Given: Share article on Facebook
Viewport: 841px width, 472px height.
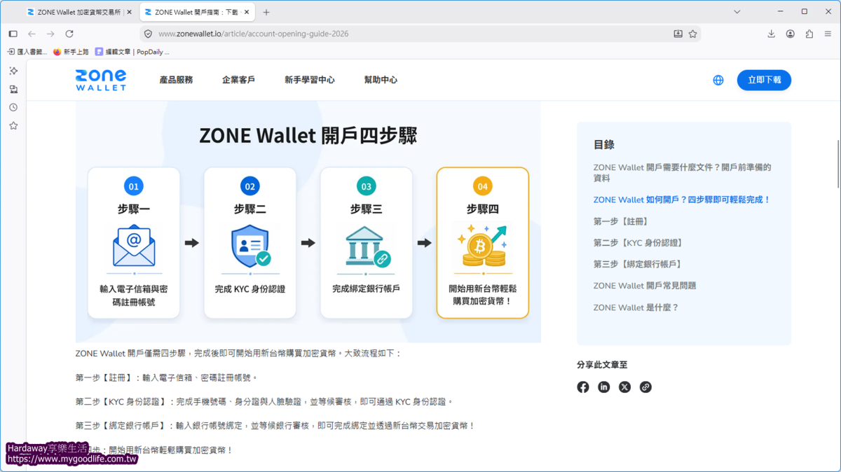Looking at the screenshot, I should click(x=583, y=387).
